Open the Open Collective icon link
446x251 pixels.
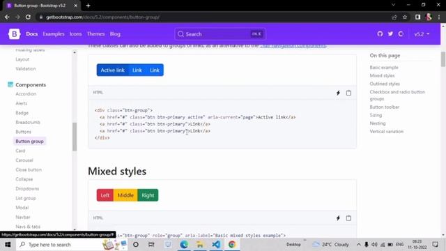click(401, 34)
